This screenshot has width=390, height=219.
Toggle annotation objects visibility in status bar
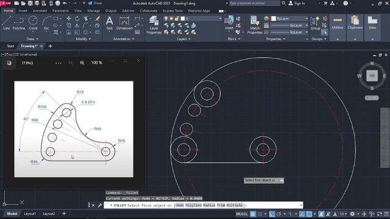pyautogui.click(x=321, y=214)
